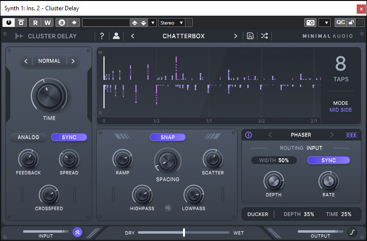Click the help question mark icon
The height and width of the screenshot is (241, 367).
102,36
